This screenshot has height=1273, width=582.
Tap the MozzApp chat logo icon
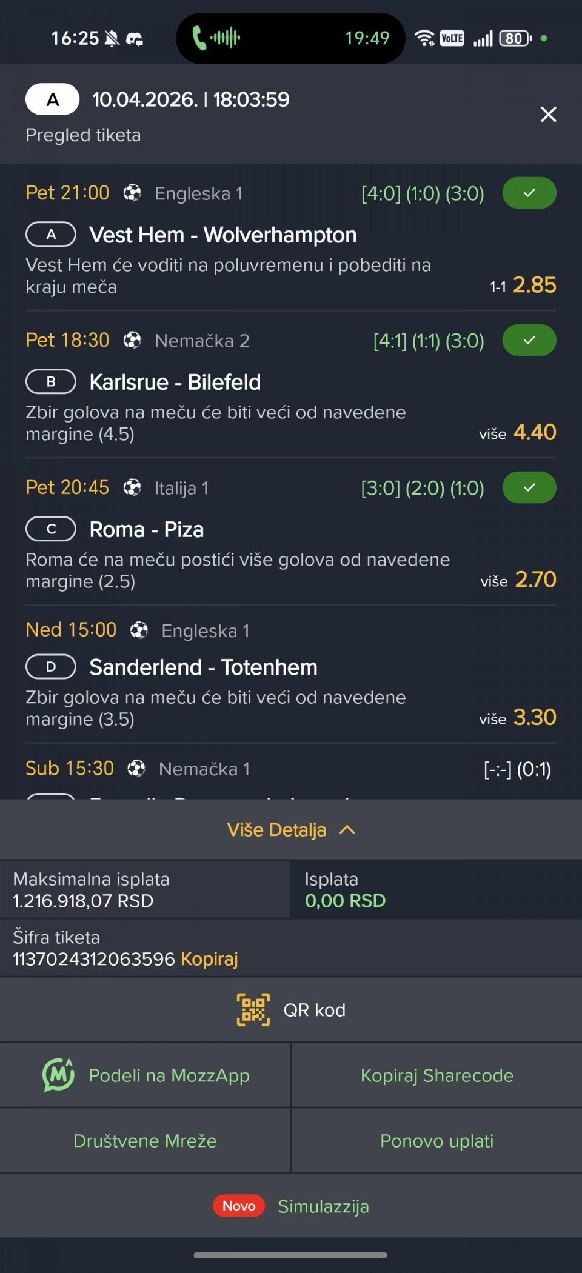coord(58,1075)
